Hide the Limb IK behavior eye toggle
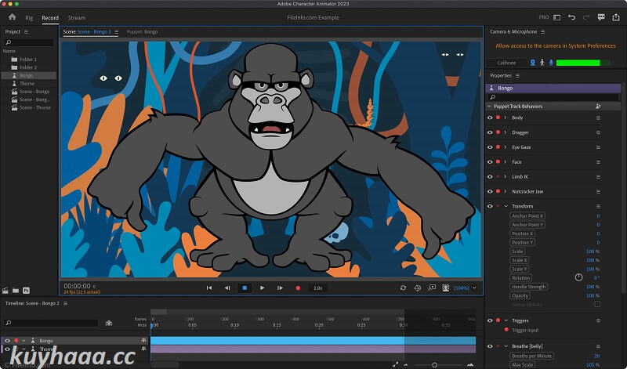Viewport: 627px width, 369px height. [x=490, y=177]
